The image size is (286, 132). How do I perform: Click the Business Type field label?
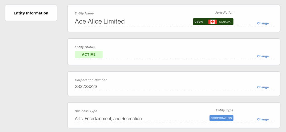pyautogui.click(x=86, y=111)
